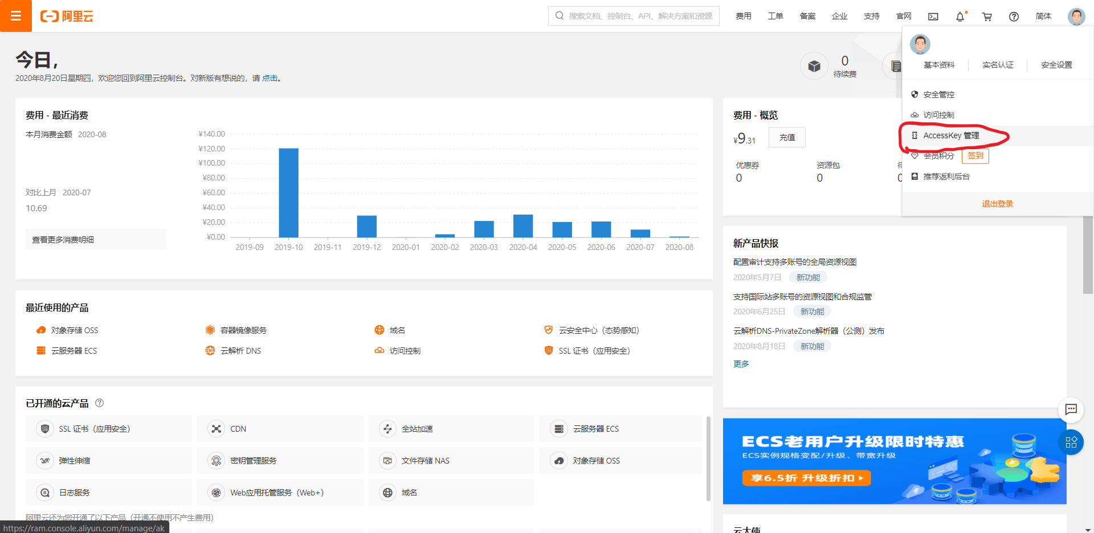Open the 费用 top menu

click(743, 17)
